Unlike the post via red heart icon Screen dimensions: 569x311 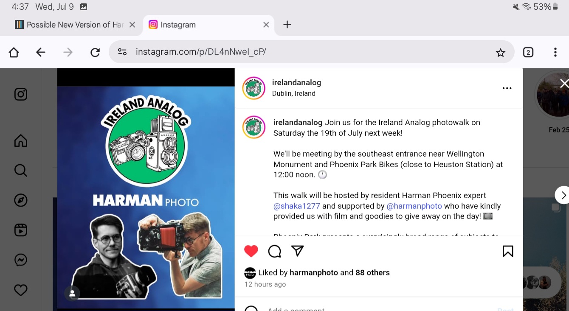pyautogui.click(x=251, y=251)
